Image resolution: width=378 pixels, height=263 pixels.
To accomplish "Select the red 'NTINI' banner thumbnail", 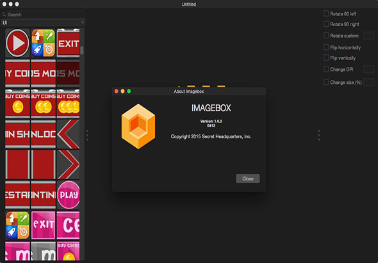I will (x=43, y=195).
